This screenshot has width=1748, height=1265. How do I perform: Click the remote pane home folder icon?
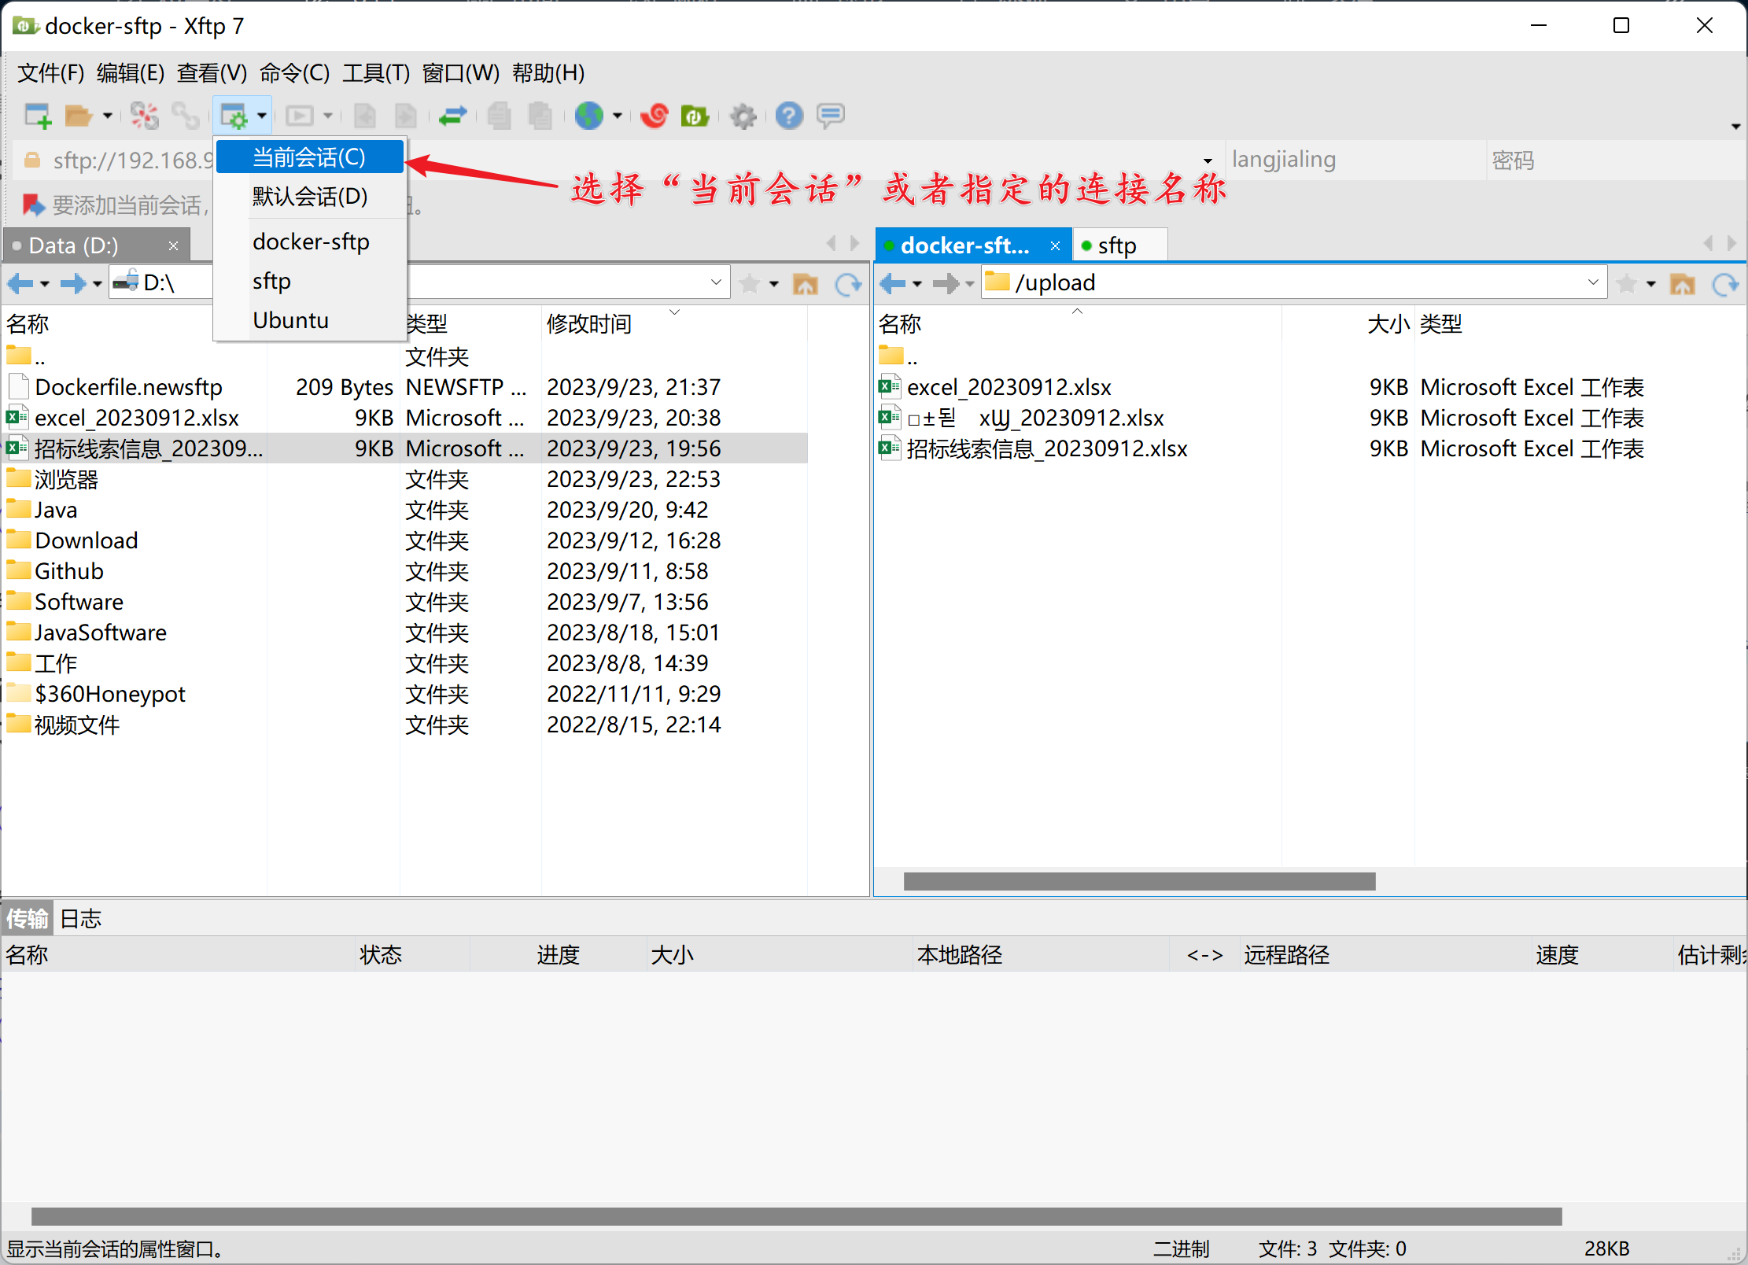pyautogui.click(x=1682, y=284)
